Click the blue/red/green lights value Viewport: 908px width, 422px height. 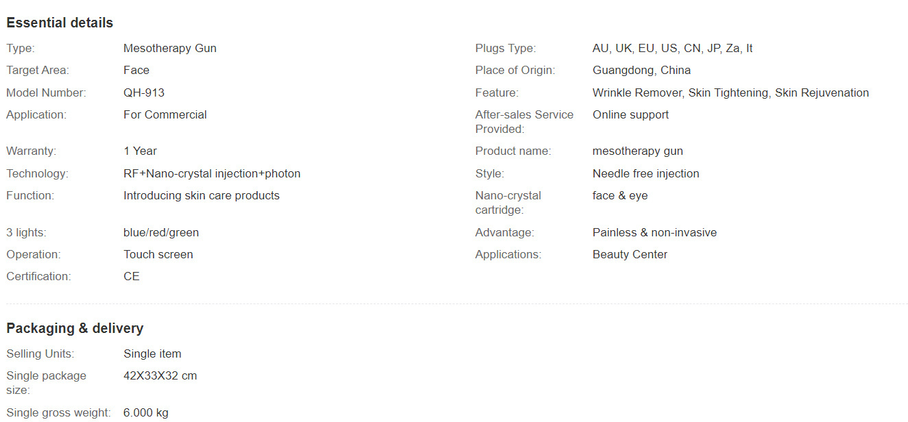pyautogui.click(x=161, y=232)
